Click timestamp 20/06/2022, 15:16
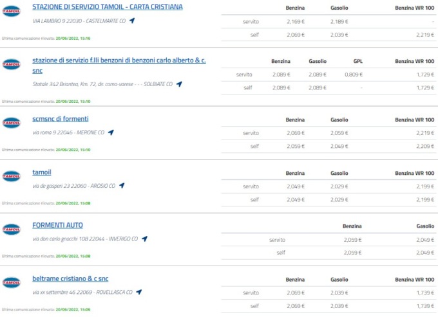 (73, 38)
